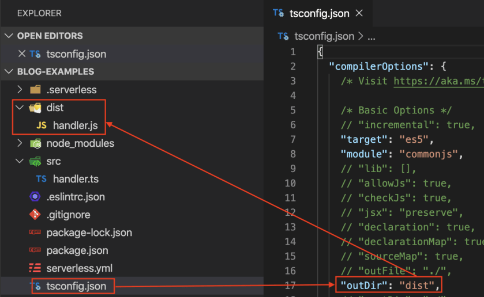Click the EXPLORER panel title
The width and height of the screenshot is (484, 297).
point(39,13)
